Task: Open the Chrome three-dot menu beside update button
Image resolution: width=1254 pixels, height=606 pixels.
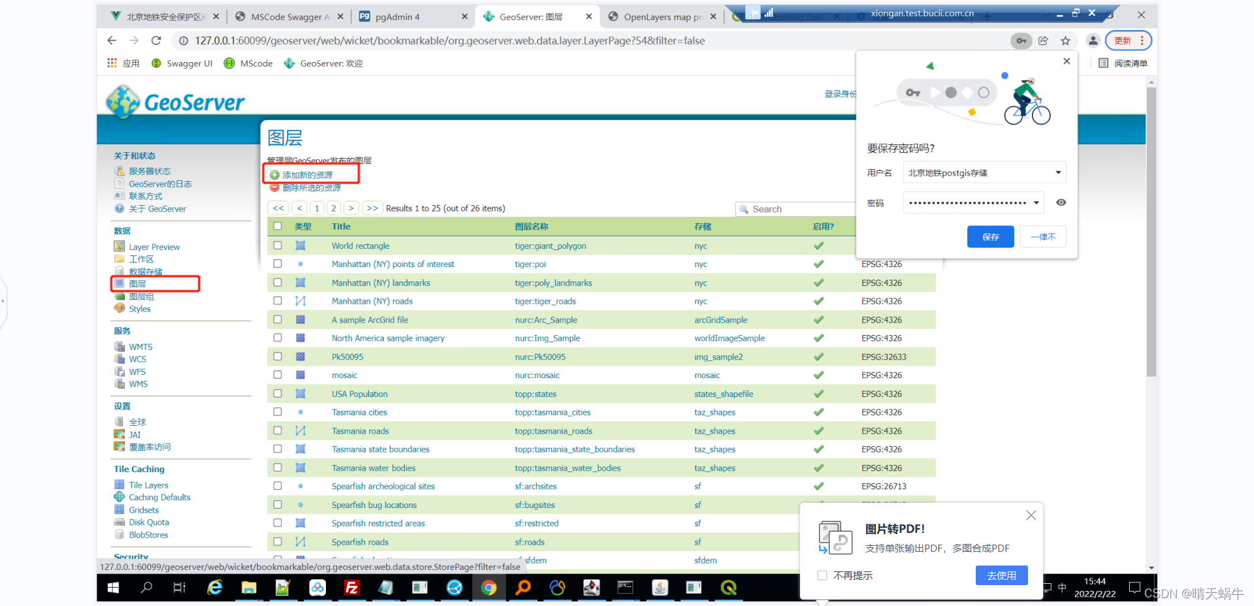Action: [1142, 40]
